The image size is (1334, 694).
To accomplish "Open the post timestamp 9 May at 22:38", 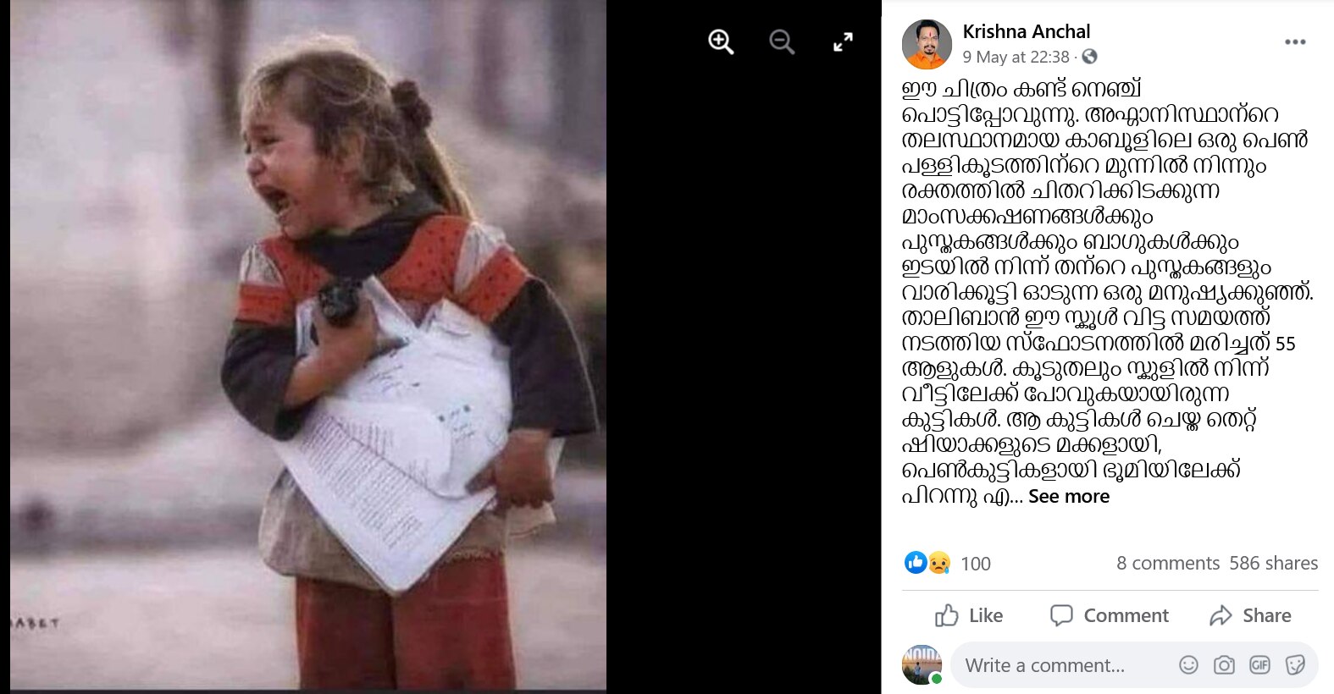I will [x=1016, y=57].
